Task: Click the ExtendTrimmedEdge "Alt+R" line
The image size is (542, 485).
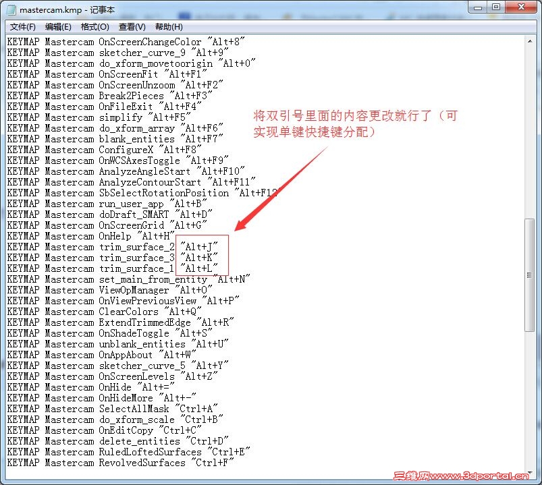Action: [121, 322]
